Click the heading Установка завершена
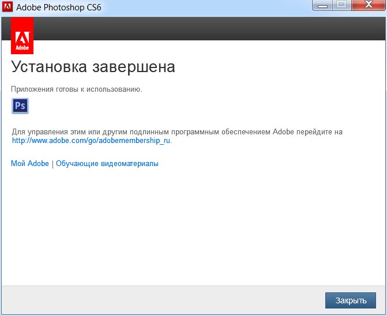Viewport: 387px width, 316px height. coord(93,67)
